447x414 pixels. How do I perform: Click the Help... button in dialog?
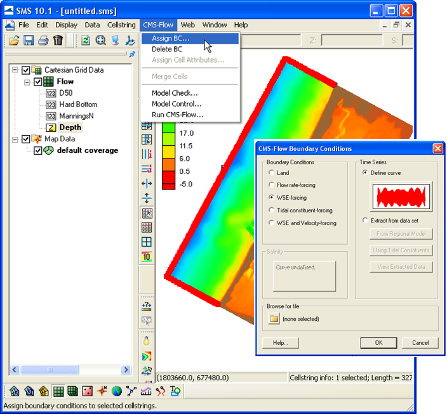click(x=281, y=343)
